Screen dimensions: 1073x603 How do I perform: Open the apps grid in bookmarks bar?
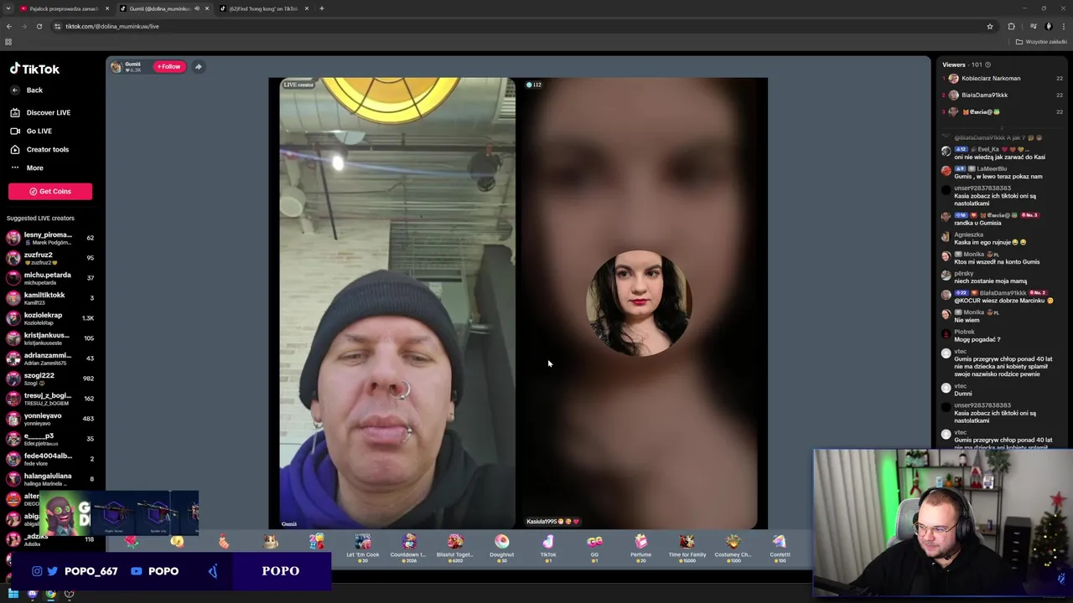[8, 42]
